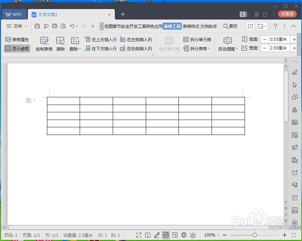Switch to web layout globe icon
This screenshot has height=241, width=302.
coord(184,235)
